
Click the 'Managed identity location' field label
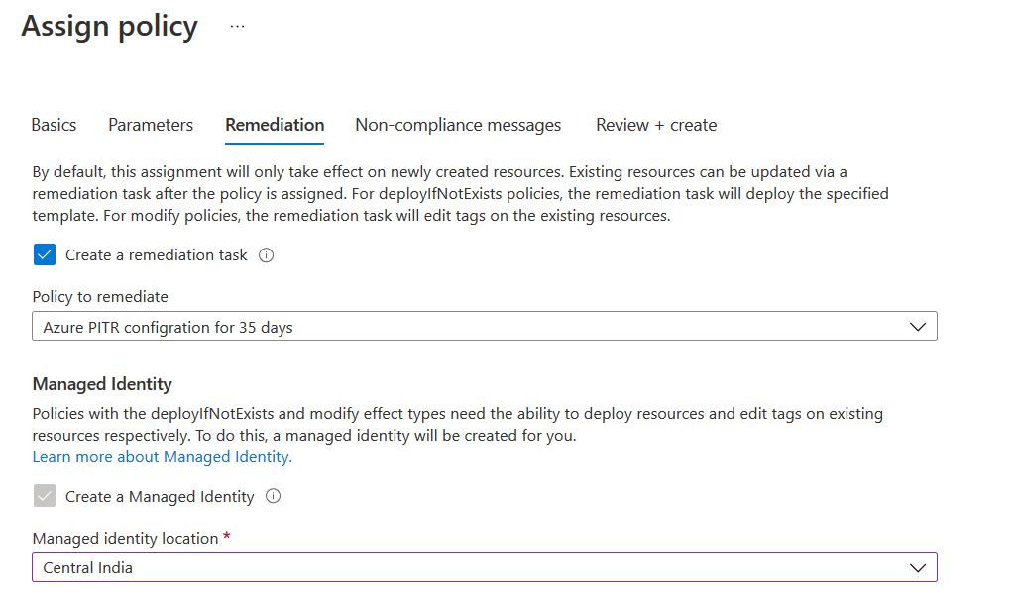click(x=125, y=539)
